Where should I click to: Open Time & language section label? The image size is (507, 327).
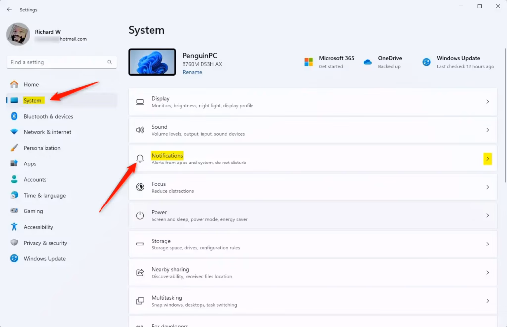45,196
